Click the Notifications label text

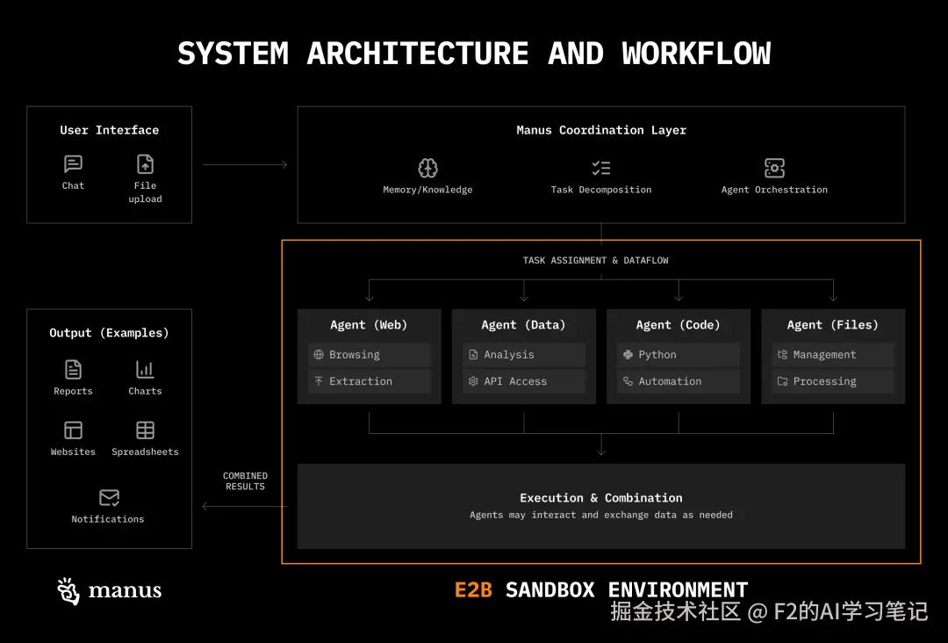(108, 519)
